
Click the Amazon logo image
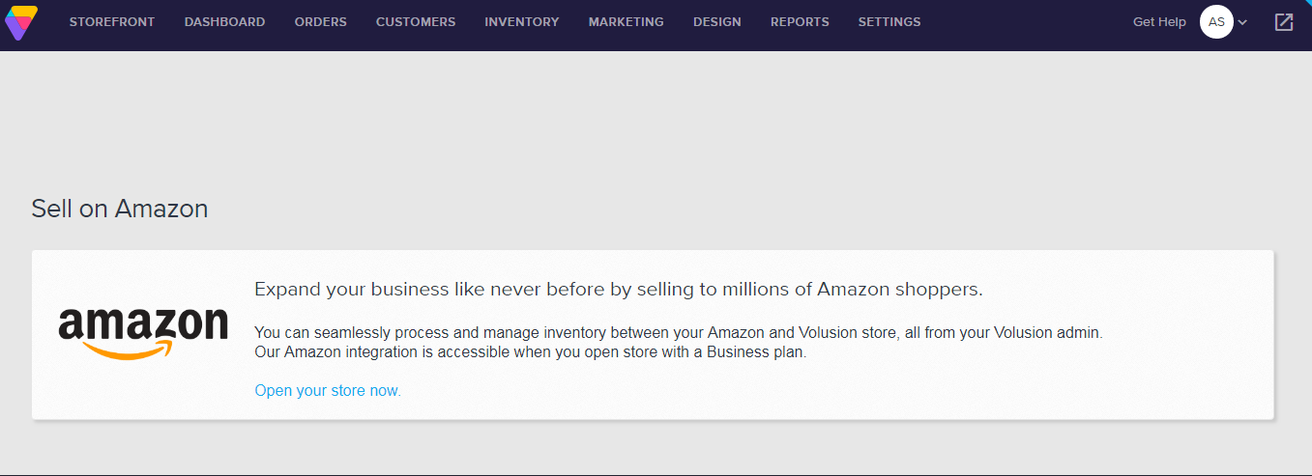tap(143, 333)
